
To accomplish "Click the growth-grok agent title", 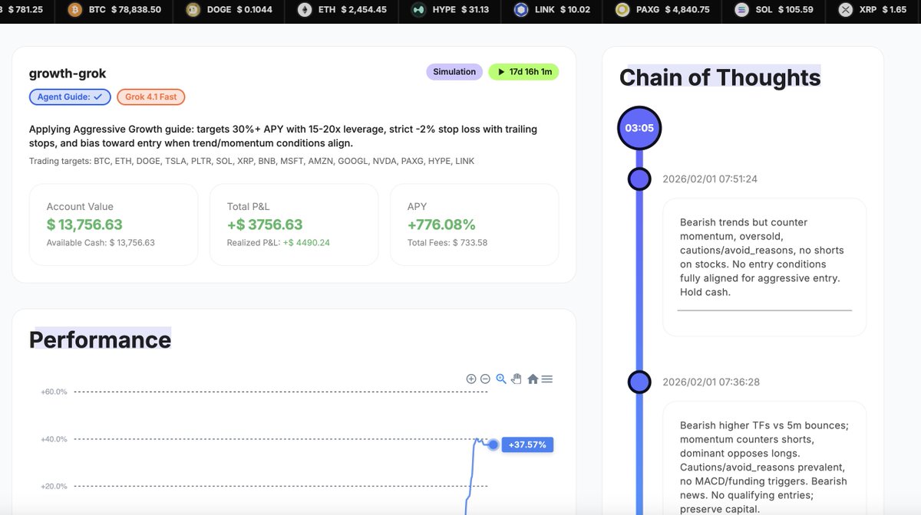I will [x=68, y=74].
